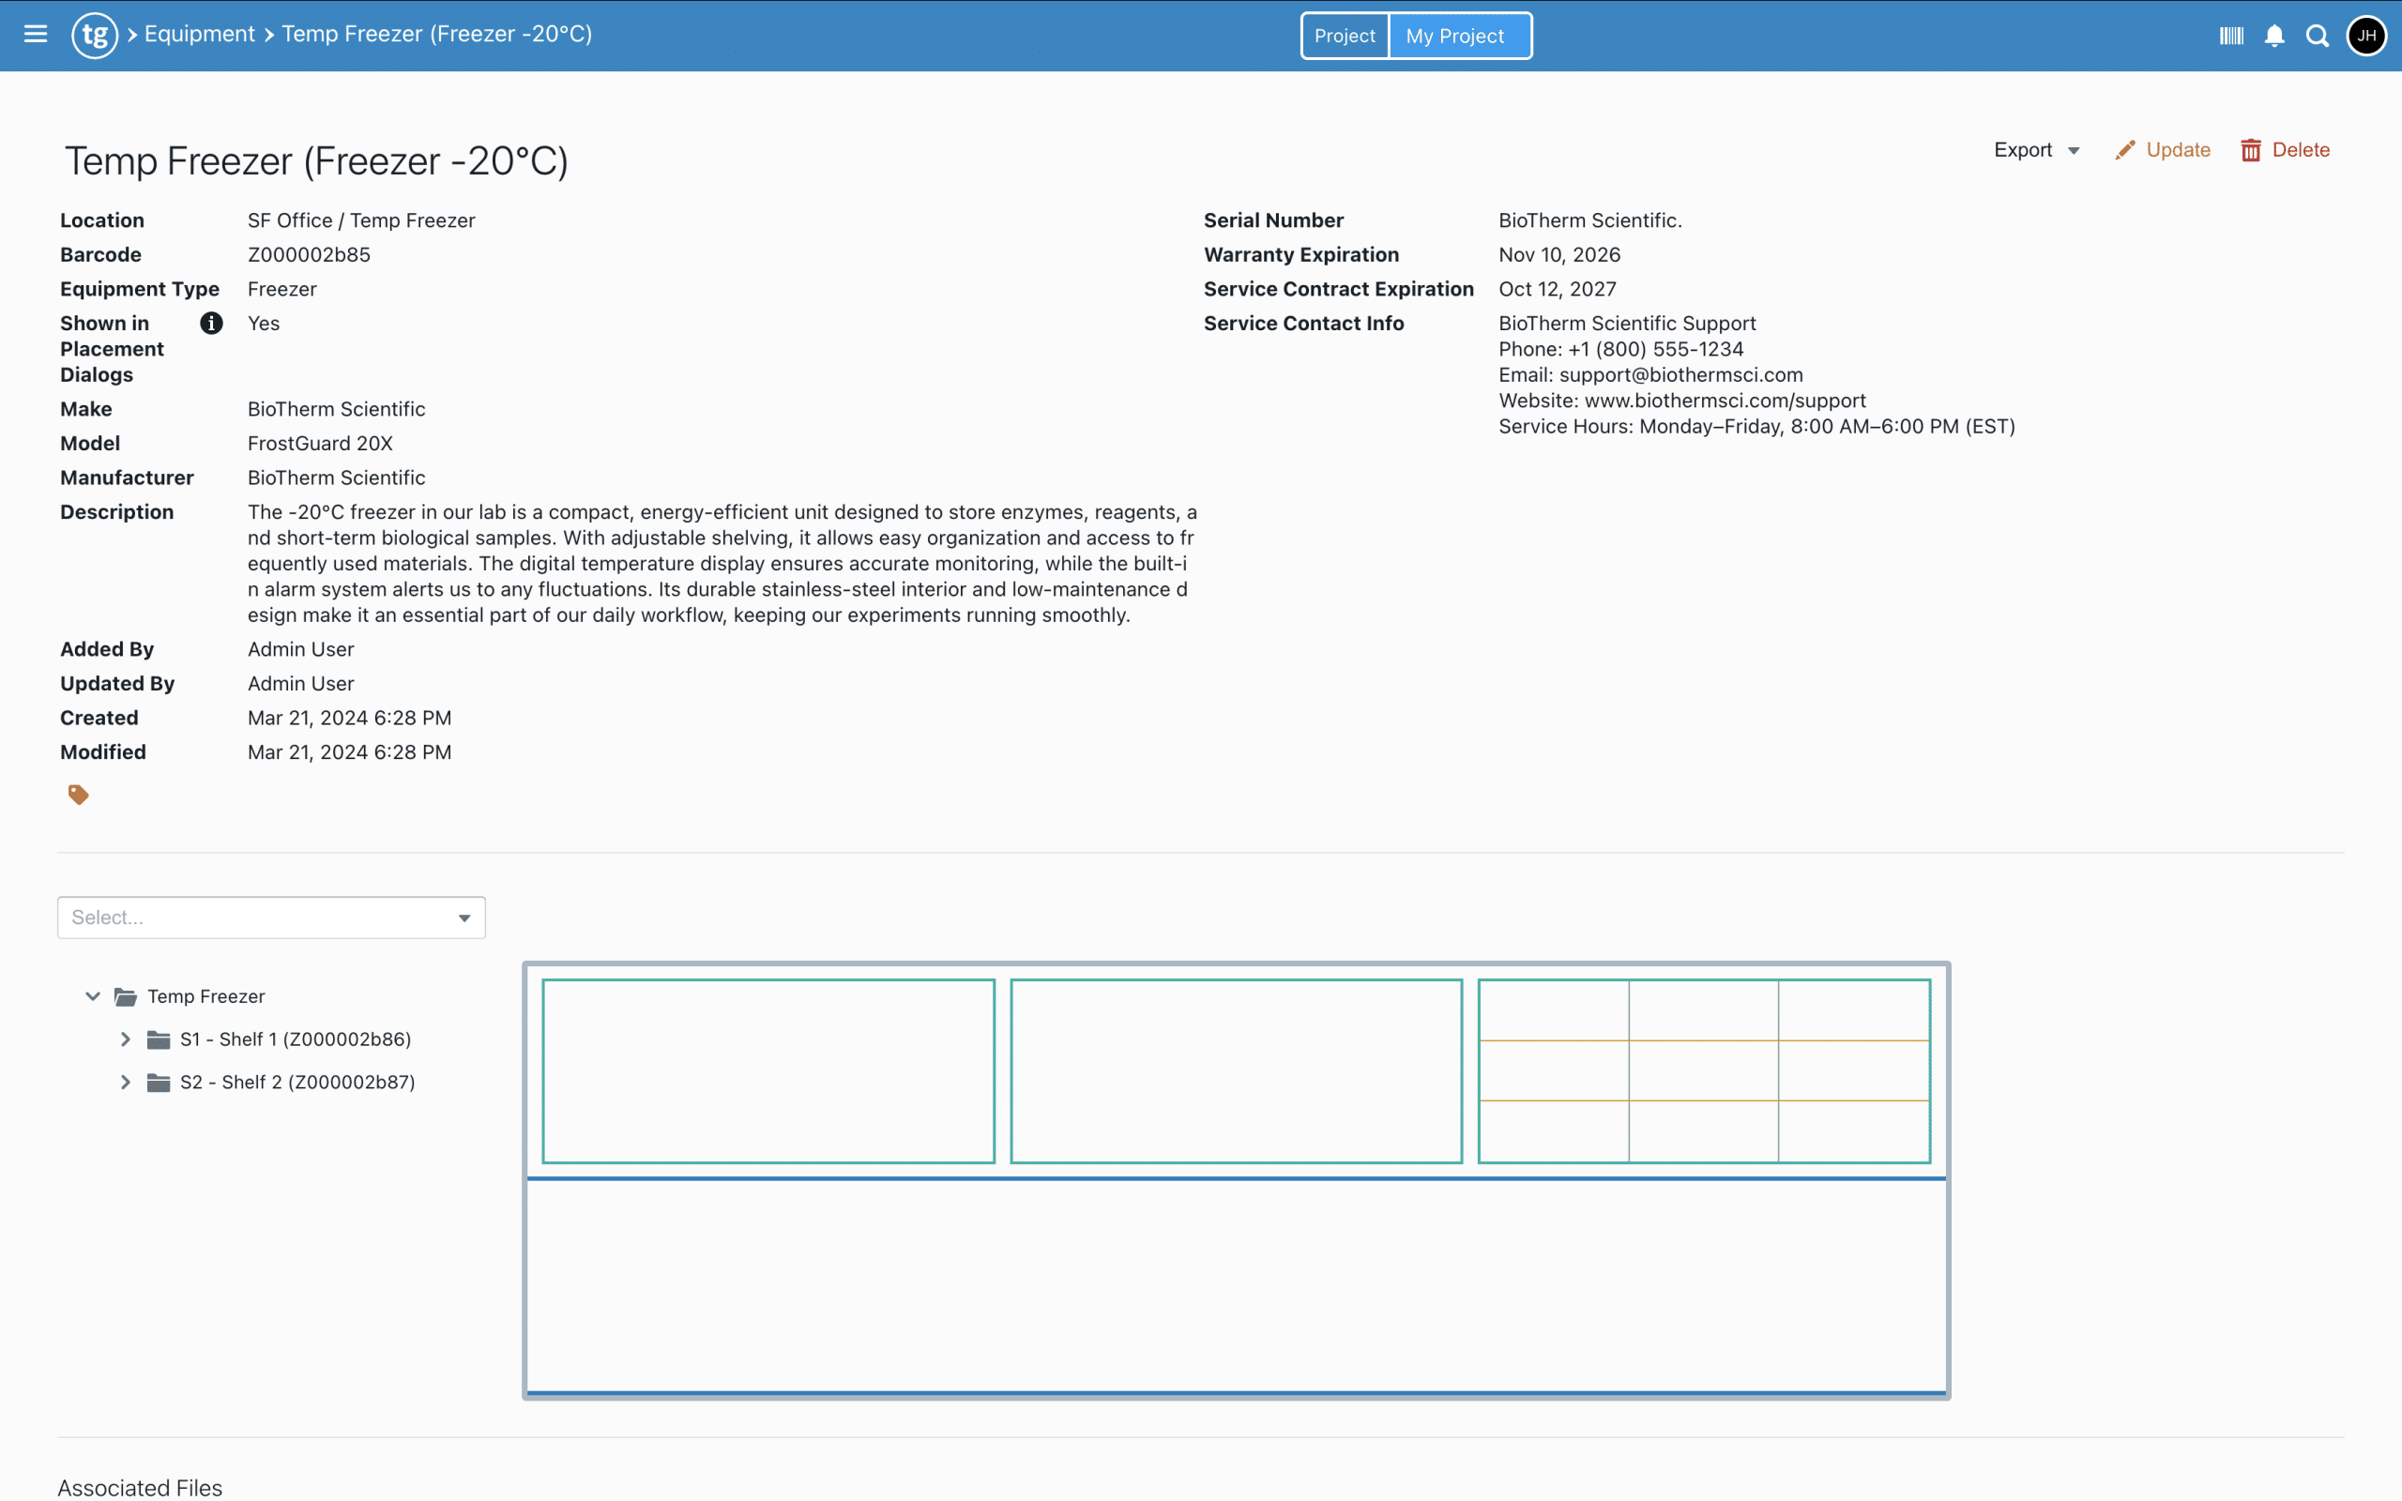Open the Select... dropdown above the tree

tap(271, 917)
